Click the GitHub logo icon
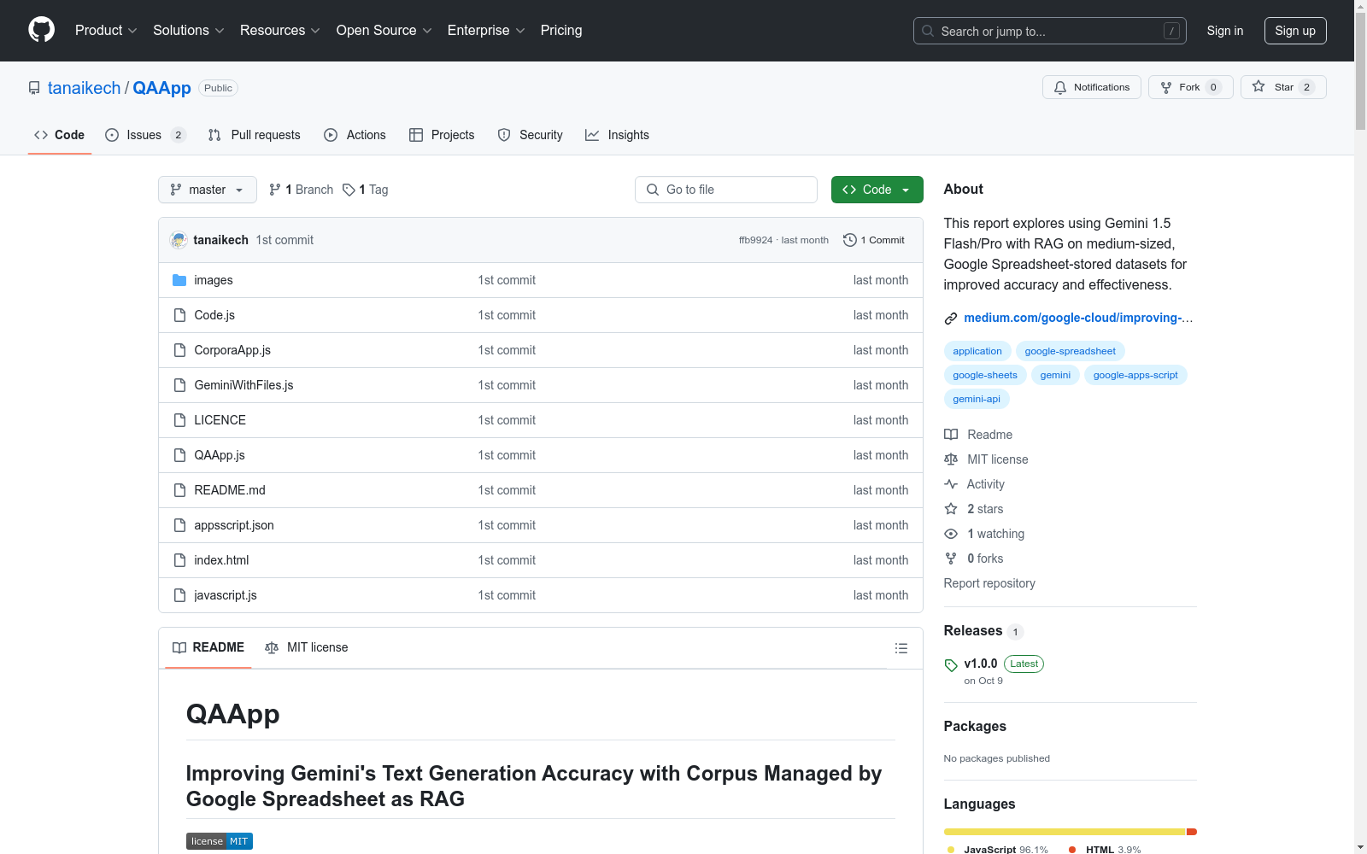 pos(41,30)
